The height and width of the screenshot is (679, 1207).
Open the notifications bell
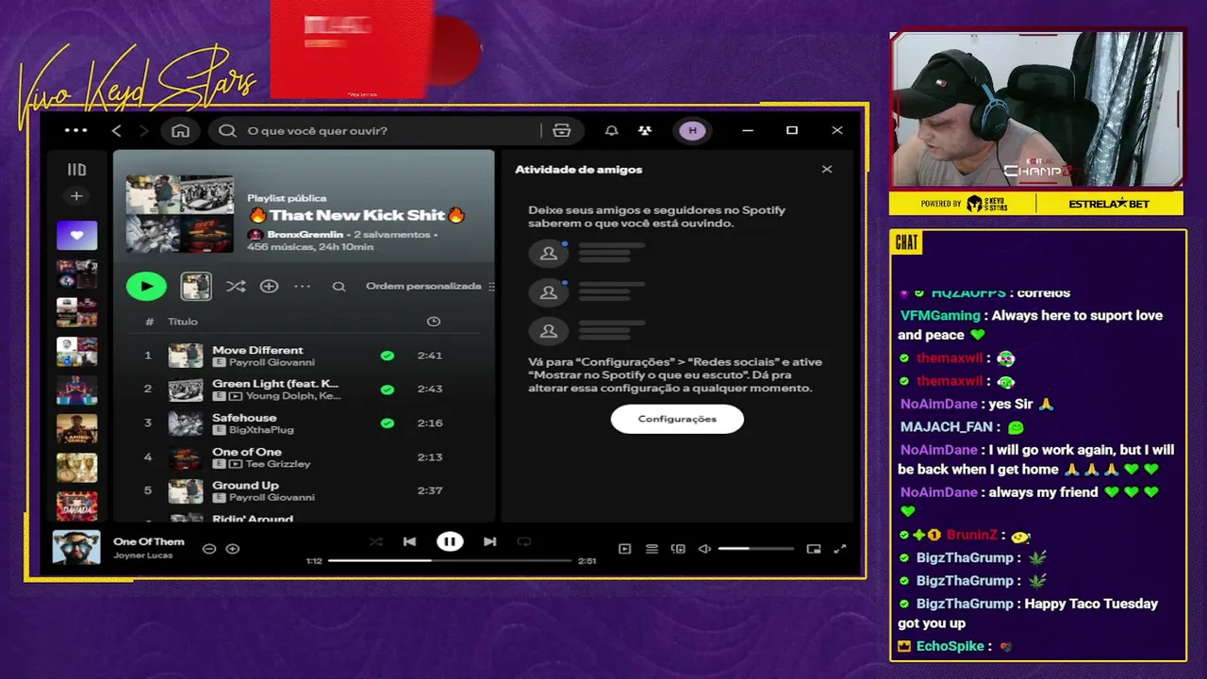pyautogui.click(x=612, y=130)
